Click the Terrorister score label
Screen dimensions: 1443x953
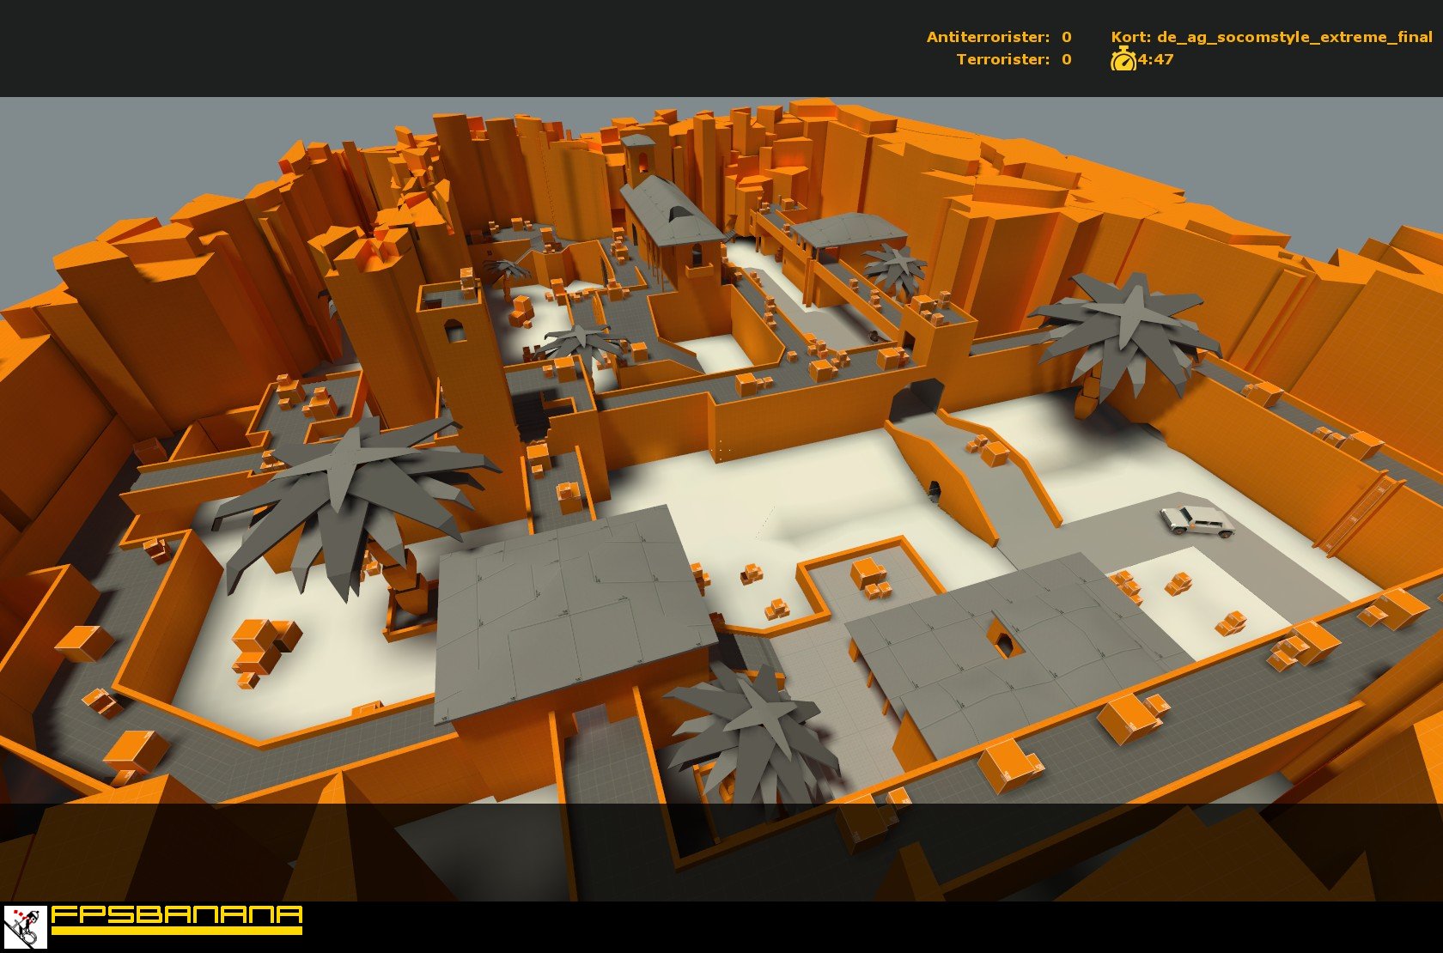(1002, 59)
